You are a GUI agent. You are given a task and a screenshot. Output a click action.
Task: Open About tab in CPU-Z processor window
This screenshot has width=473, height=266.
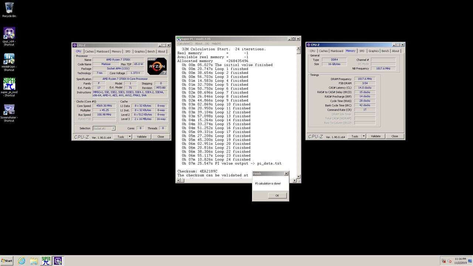[x=161, y=51]
